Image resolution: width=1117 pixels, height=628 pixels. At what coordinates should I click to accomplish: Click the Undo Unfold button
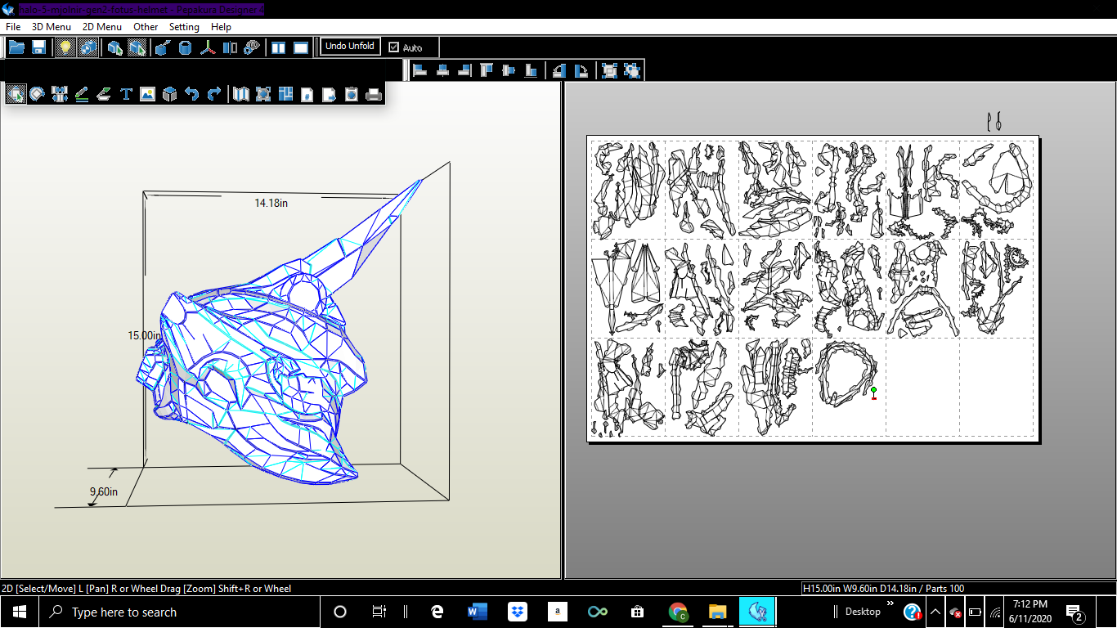point(350,47)
